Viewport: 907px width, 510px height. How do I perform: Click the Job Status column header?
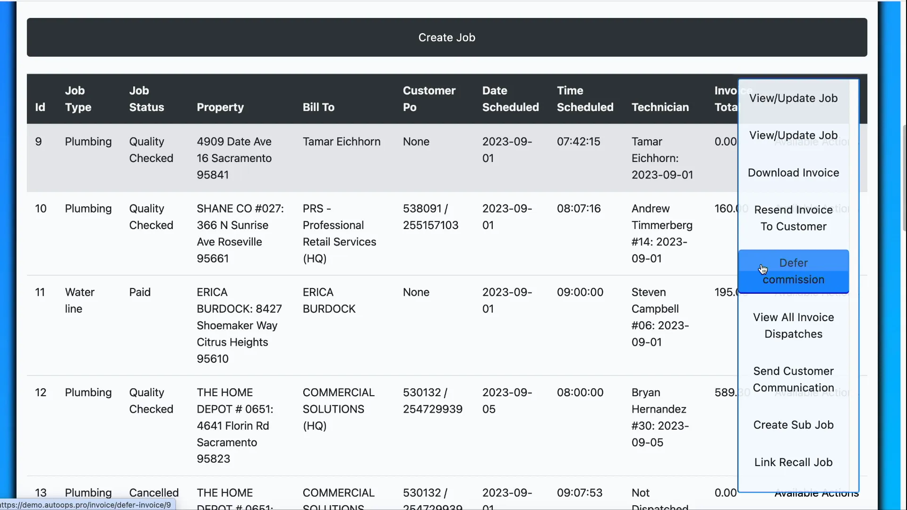coord(146,99)
